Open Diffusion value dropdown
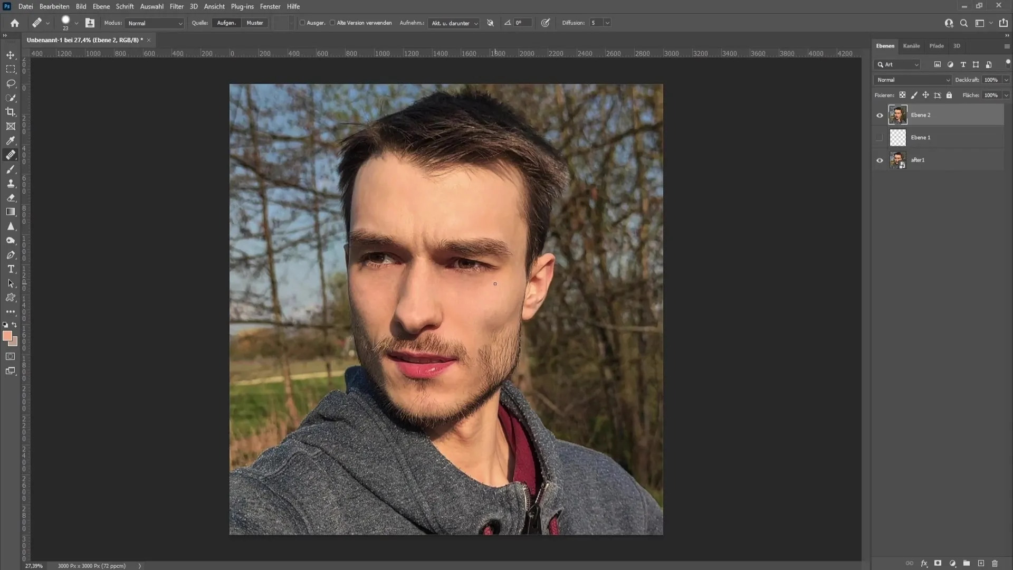The height and width of the screenshot is (570, 1013). pos(607,22)
